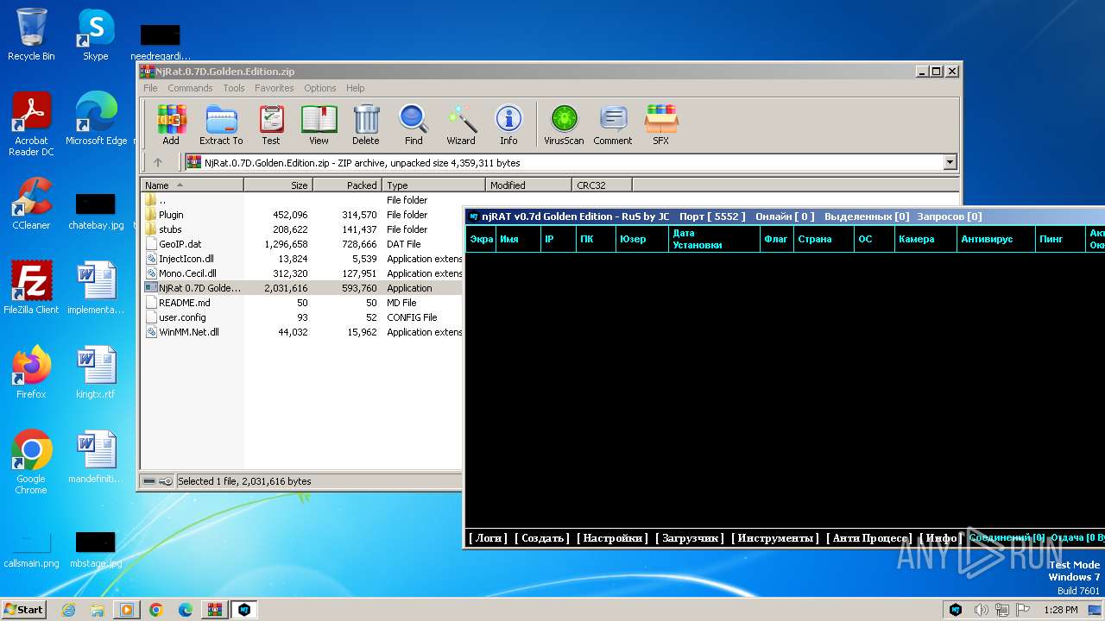Open FileZilla Client shortcut
This screenshot has width=1105, height=621.
click(31, 288)
